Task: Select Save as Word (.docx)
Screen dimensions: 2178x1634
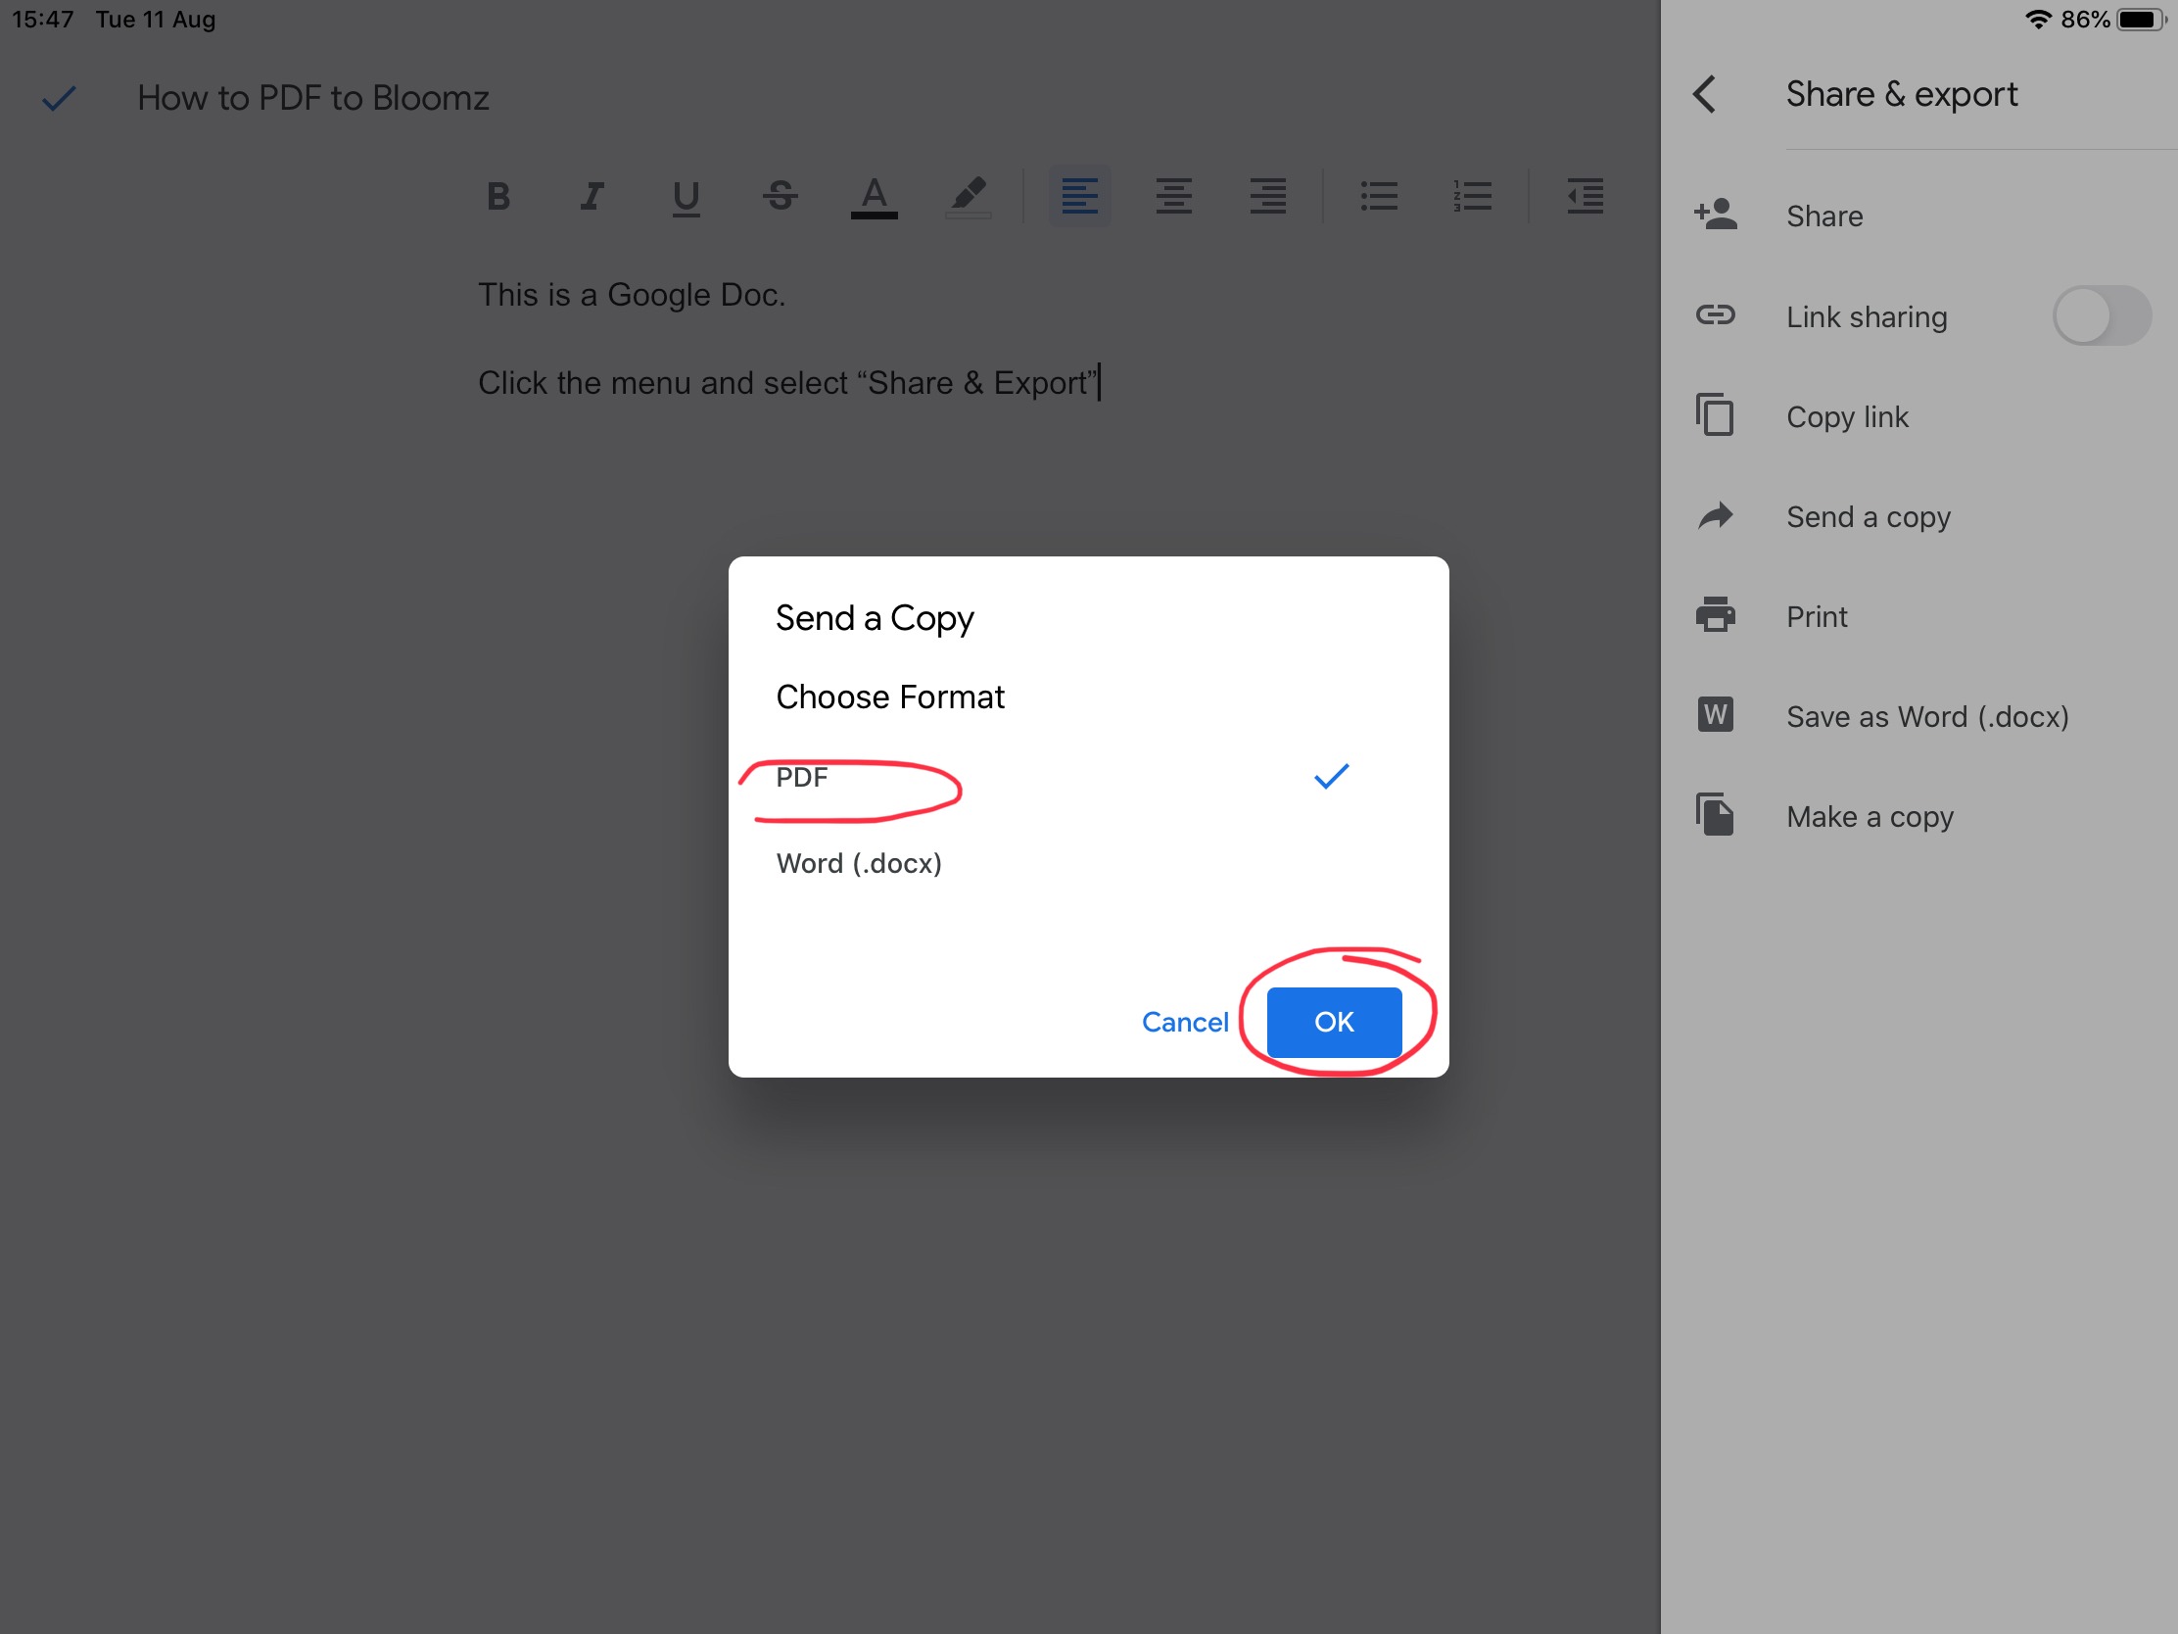Action: (1926, 716)
